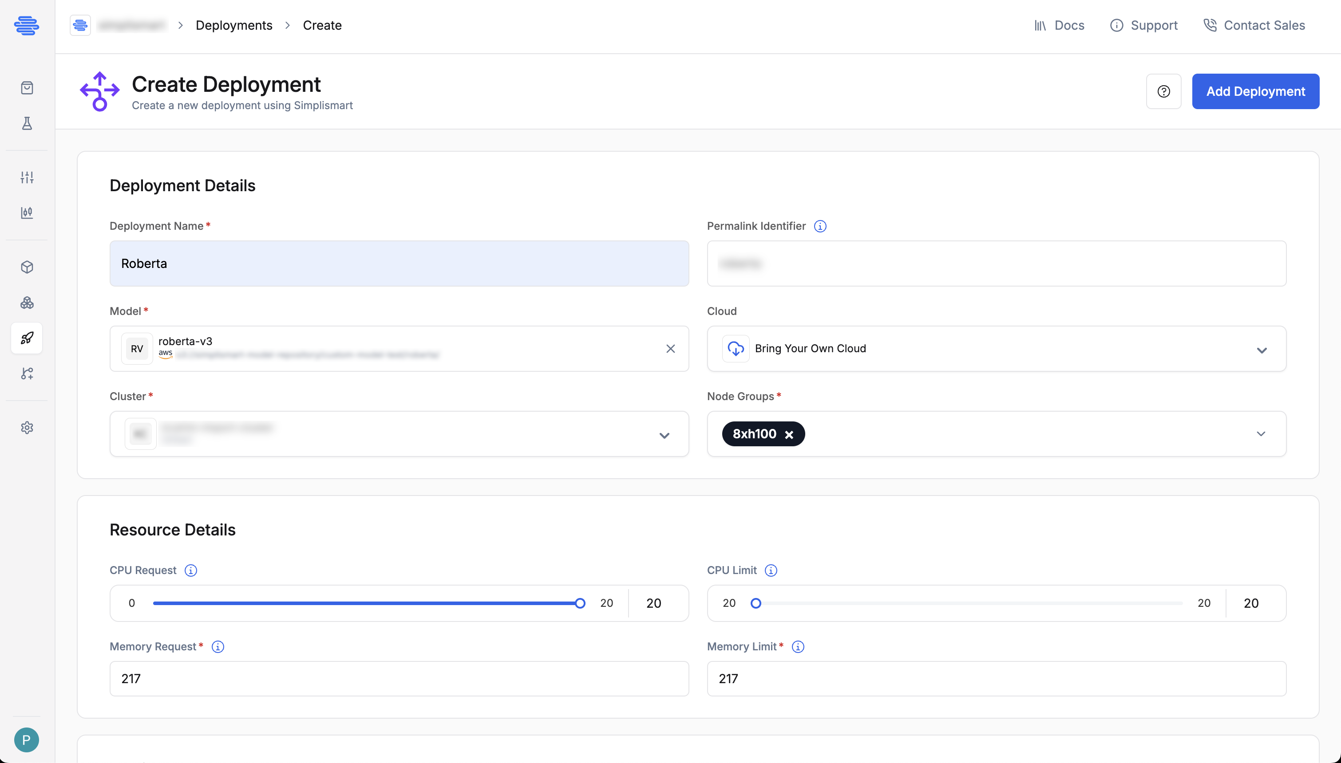The image size is (1341, 763).
Task: Open Docs link
Action: click(1059, 25)
